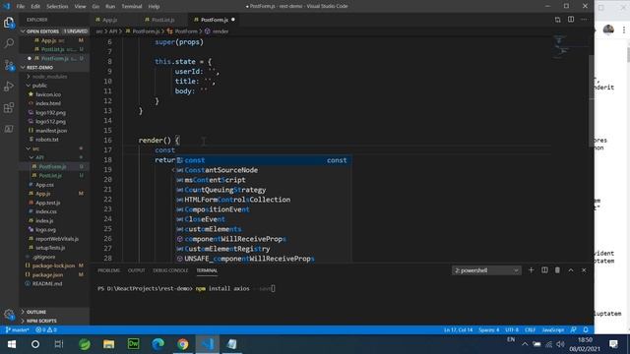Viewport: 630px width, 354px height.
Task: Click the Ln 17, Col 14 position indicator
Action: [x=458, y=330]
